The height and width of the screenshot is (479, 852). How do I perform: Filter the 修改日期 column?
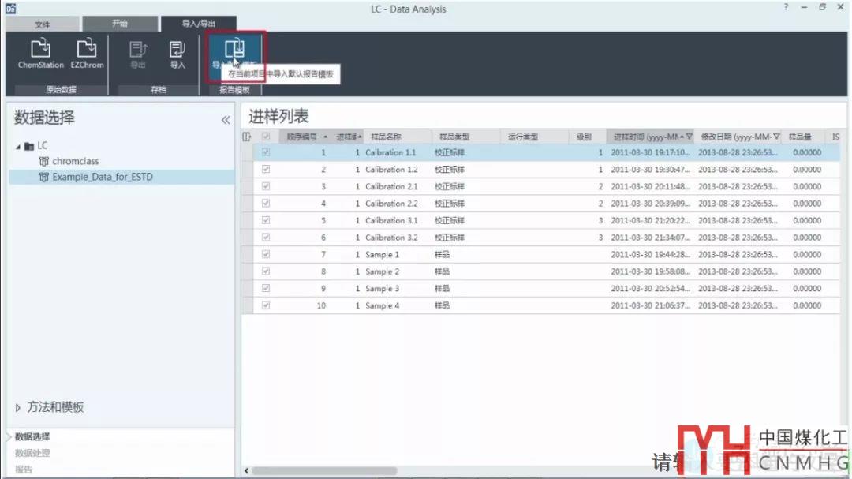[776, 137]
